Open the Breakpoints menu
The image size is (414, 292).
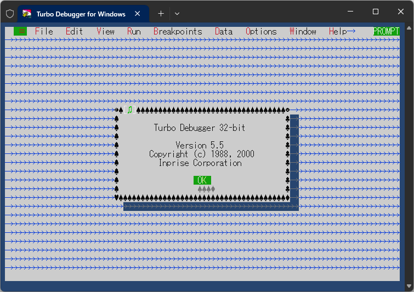pyautogui.click(x=178, y=31)
